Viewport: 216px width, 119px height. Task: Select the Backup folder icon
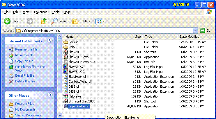pos(66,42)
